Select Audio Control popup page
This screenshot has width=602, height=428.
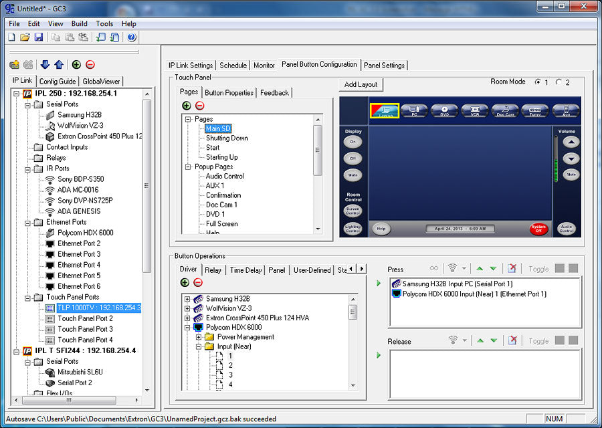225,176
